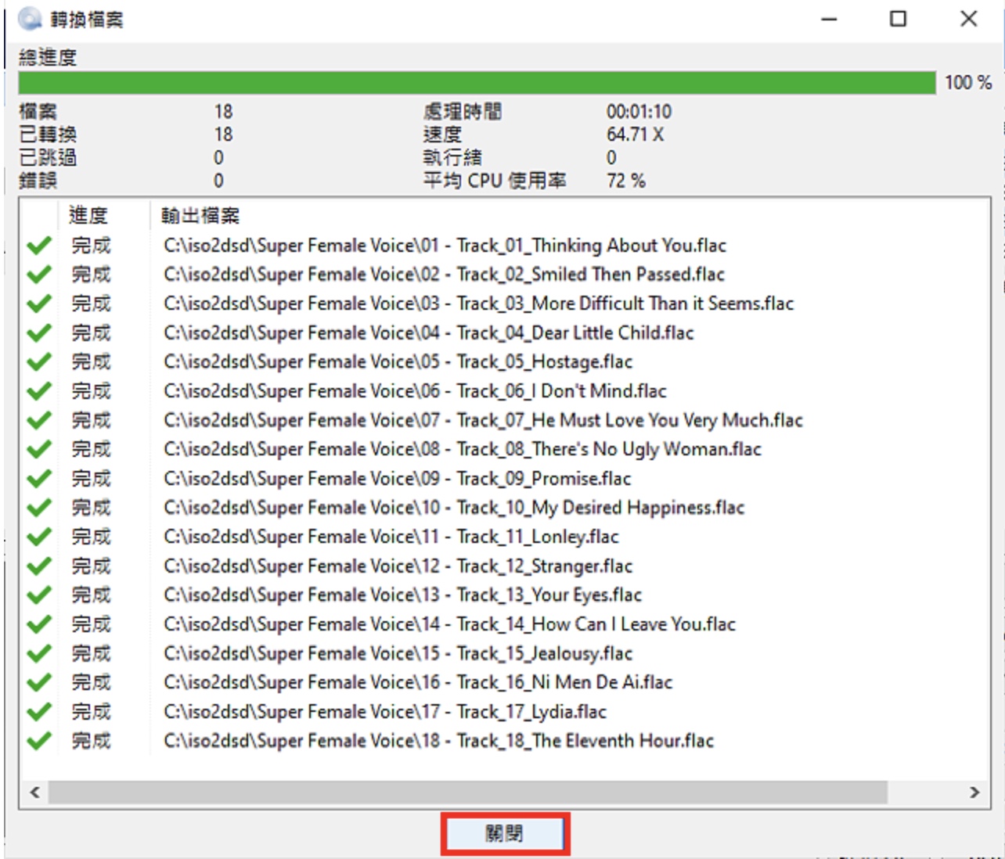Click the 進度 column header
This screenshot has height=859, width=1005.
tap(88, 215)
